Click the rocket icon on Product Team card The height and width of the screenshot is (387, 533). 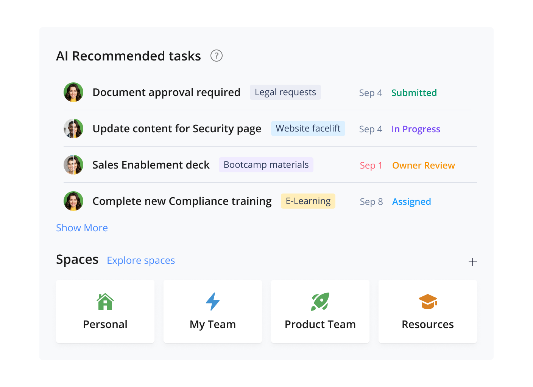pyautogui.click(x=320, y=302)
